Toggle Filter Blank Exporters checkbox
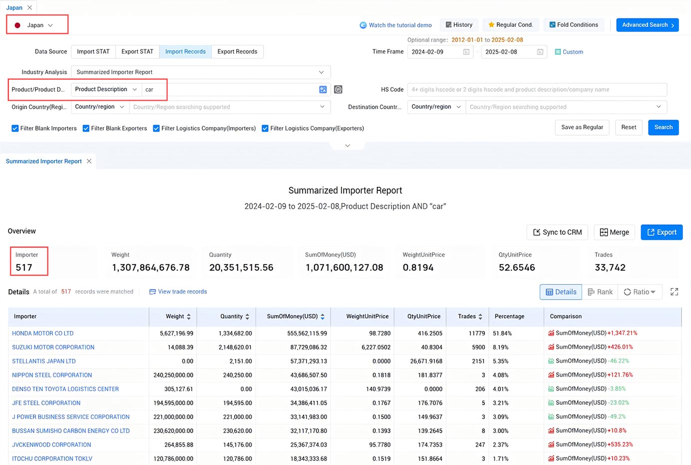 coord(86,129)
